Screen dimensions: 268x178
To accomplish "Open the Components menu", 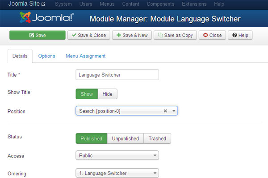I will point(160,4).
